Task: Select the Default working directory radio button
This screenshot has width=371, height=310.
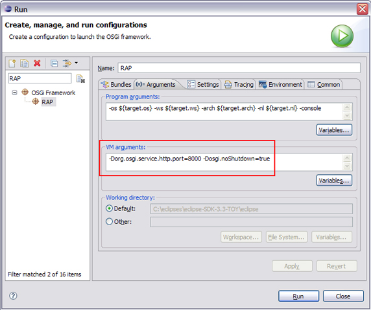Action: pos(109,208)
